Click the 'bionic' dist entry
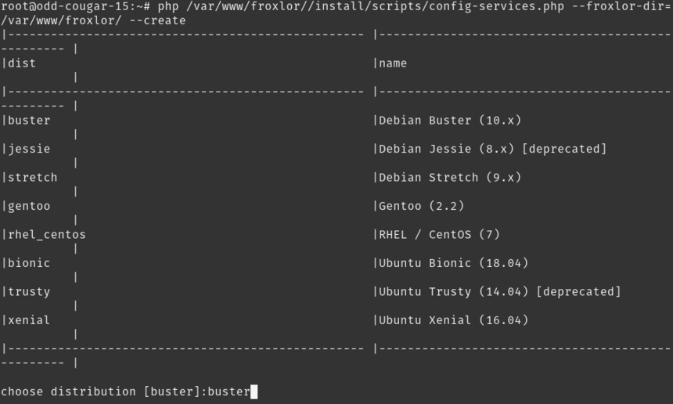The image size is (673, 404). (x=29, y=263)
